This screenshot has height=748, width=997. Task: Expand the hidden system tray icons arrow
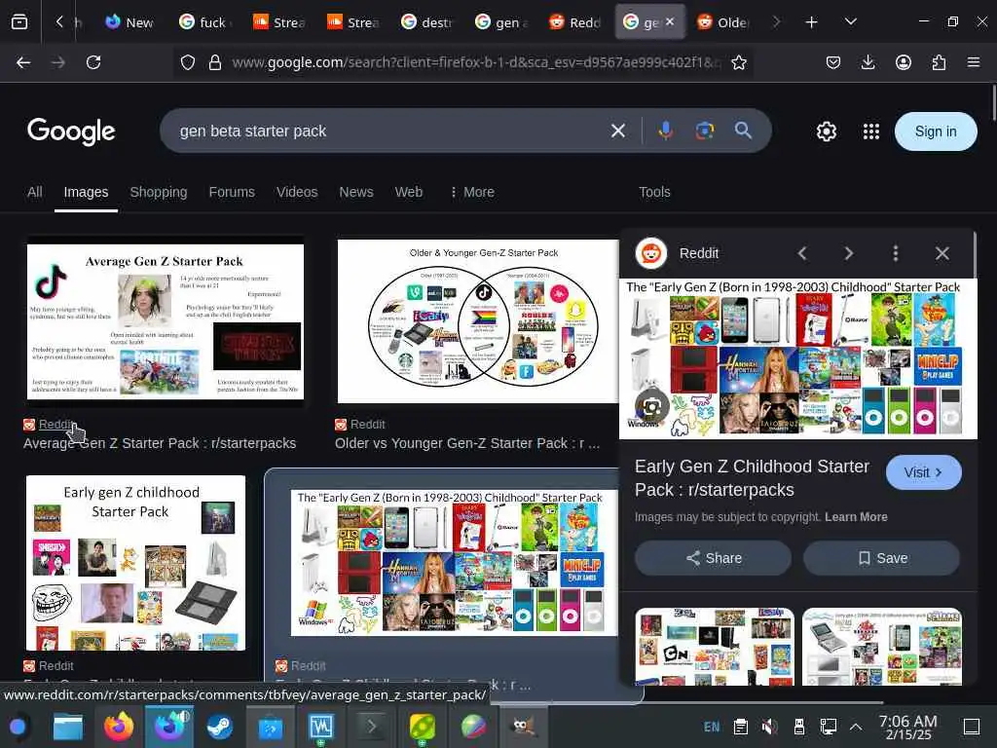856,727
